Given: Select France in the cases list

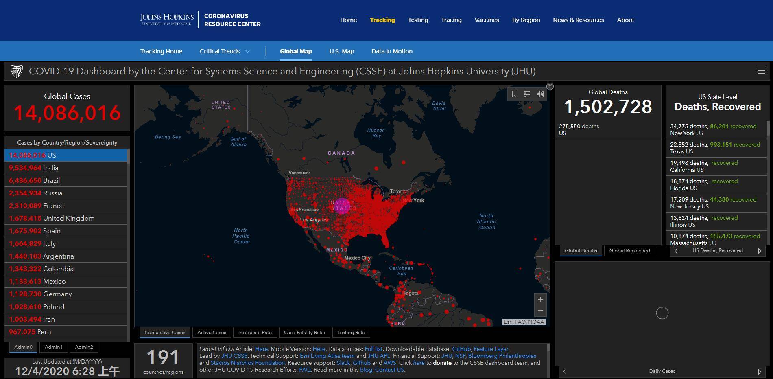Looking at the screenshot, I should pos(66,206).
